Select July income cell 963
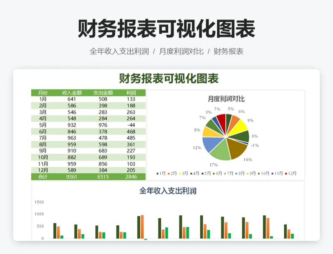Viewport: 333px width, 254px height. [x=72, y=138]
